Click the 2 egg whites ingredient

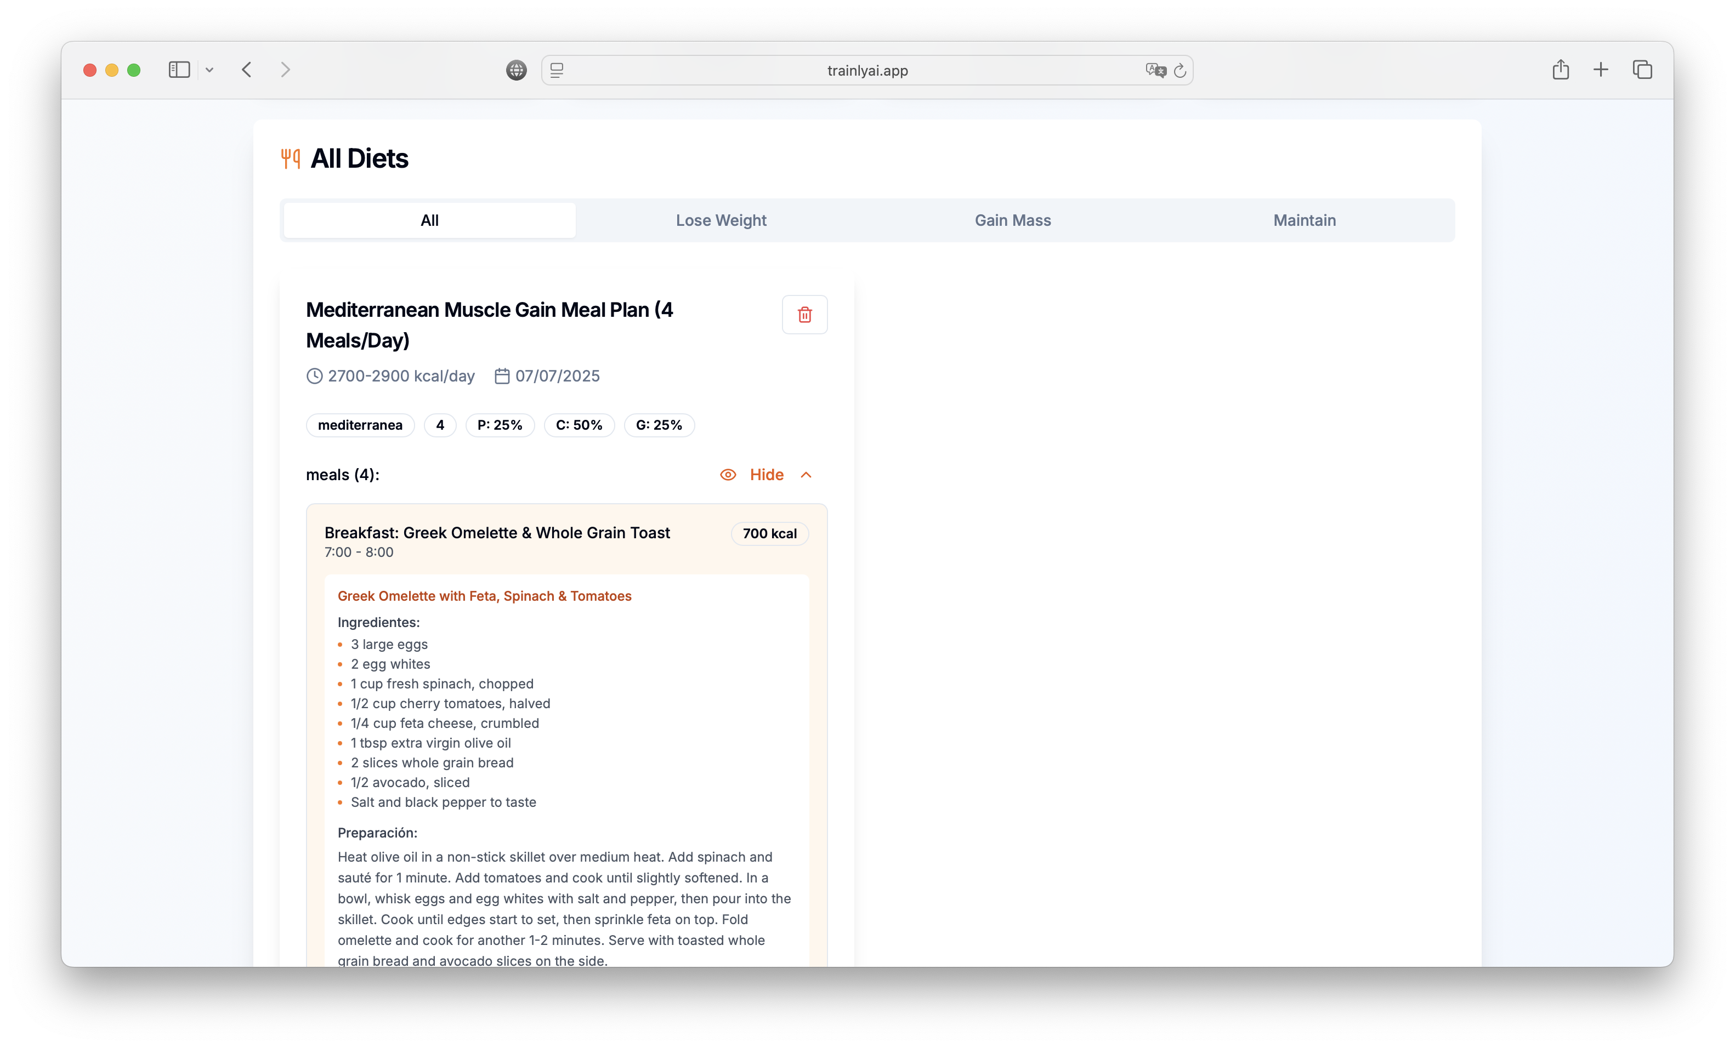point(390,664)
